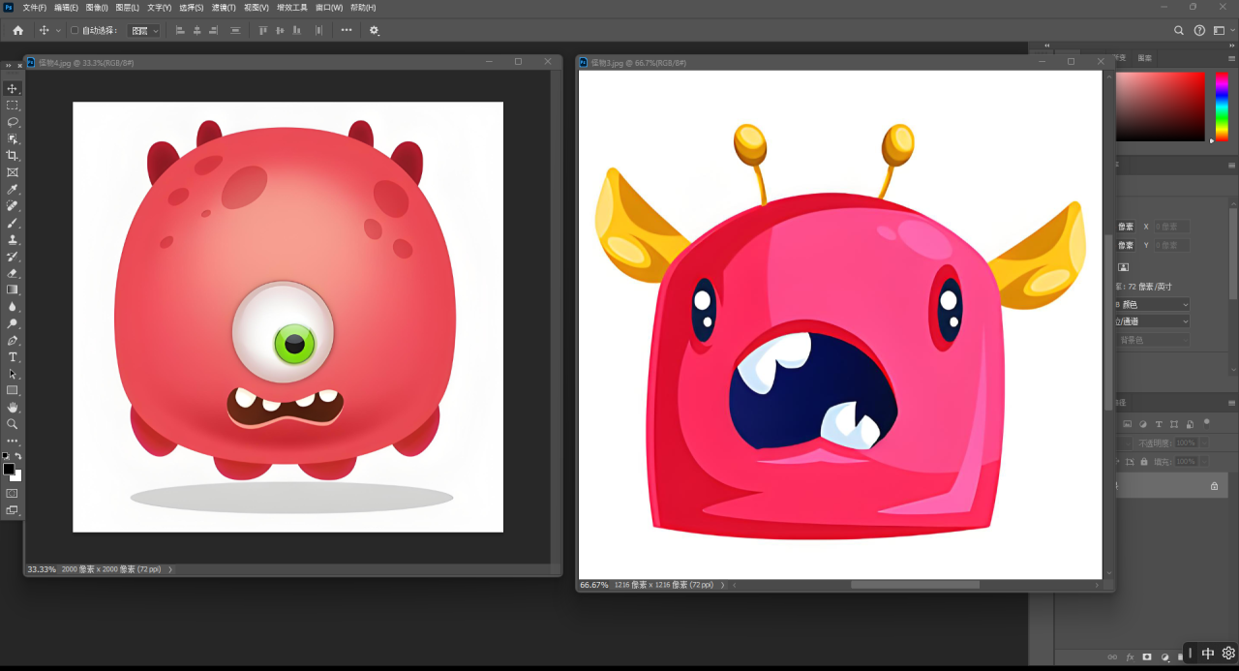This screenshot has height=671, width=1239.
Task: Swap foreground and background colors
Action: click(x=18, y=456)
